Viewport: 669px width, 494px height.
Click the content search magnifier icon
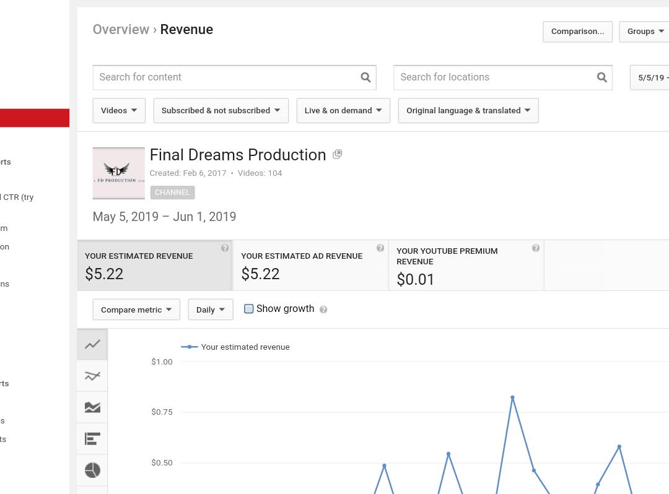pyautogui.click(x=365, y=77)
